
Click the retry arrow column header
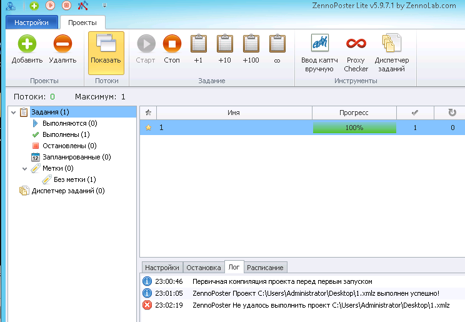coord(451,113)
